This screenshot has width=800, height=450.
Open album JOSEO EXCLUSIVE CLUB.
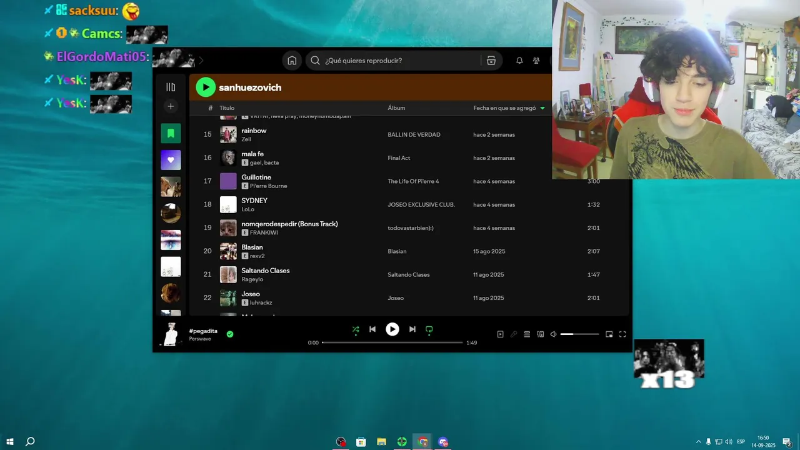421,205
